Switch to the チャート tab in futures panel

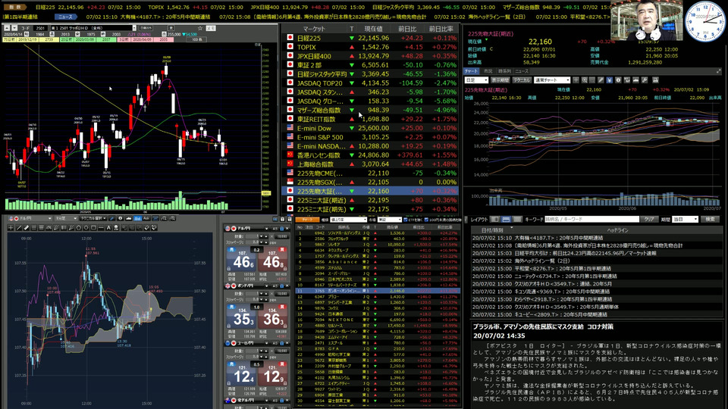click(x=471, y=71)
